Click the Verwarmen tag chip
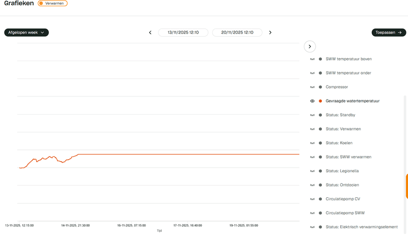The height and width of the screenshot is (237, 408). click(x=53, y=3)
